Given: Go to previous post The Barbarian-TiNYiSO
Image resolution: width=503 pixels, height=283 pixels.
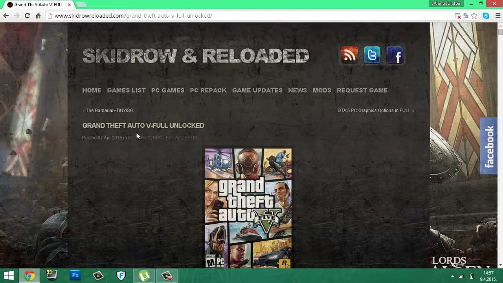Looking at the screenshot, I should pos(109,110).
